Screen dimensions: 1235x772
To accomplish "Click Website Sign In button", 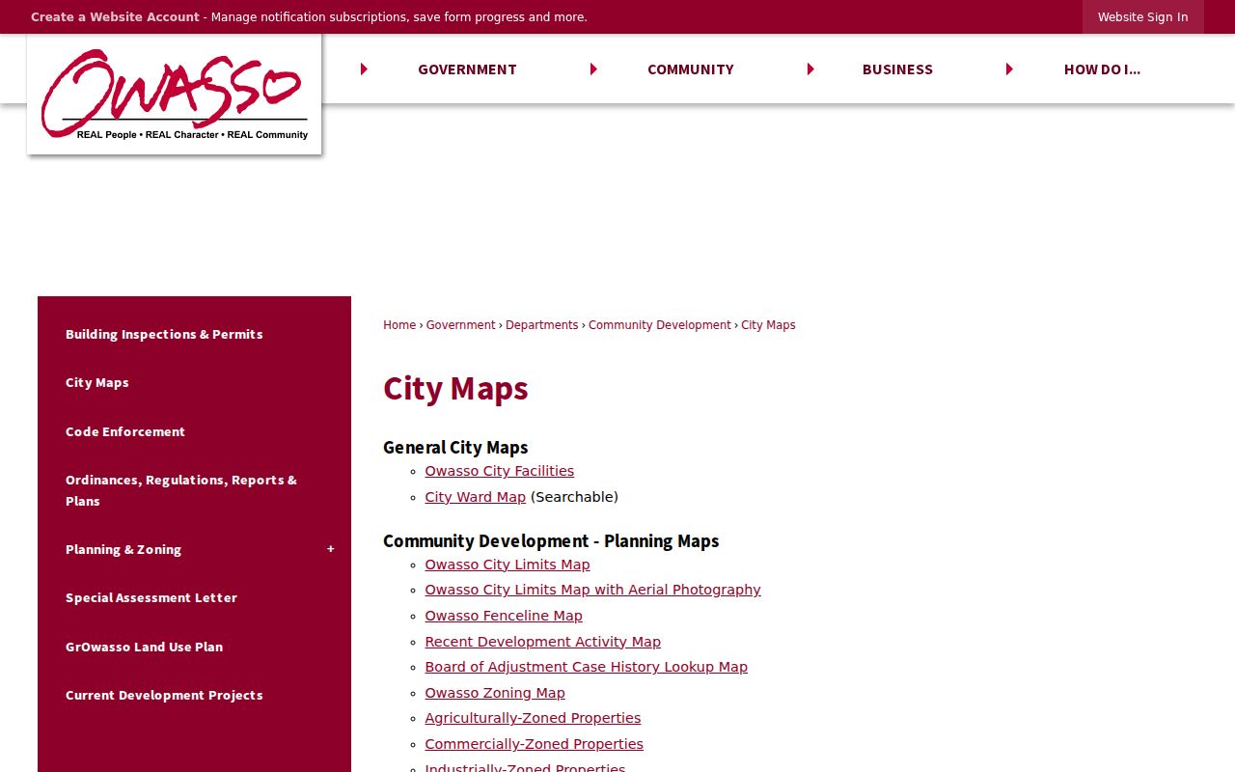I will 1142,17.
